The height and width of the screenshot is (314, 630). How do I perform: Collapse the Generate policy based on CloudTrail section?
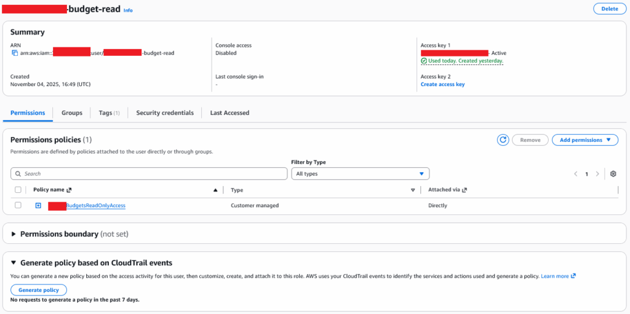pyautogui.click(x=14, y=263)
